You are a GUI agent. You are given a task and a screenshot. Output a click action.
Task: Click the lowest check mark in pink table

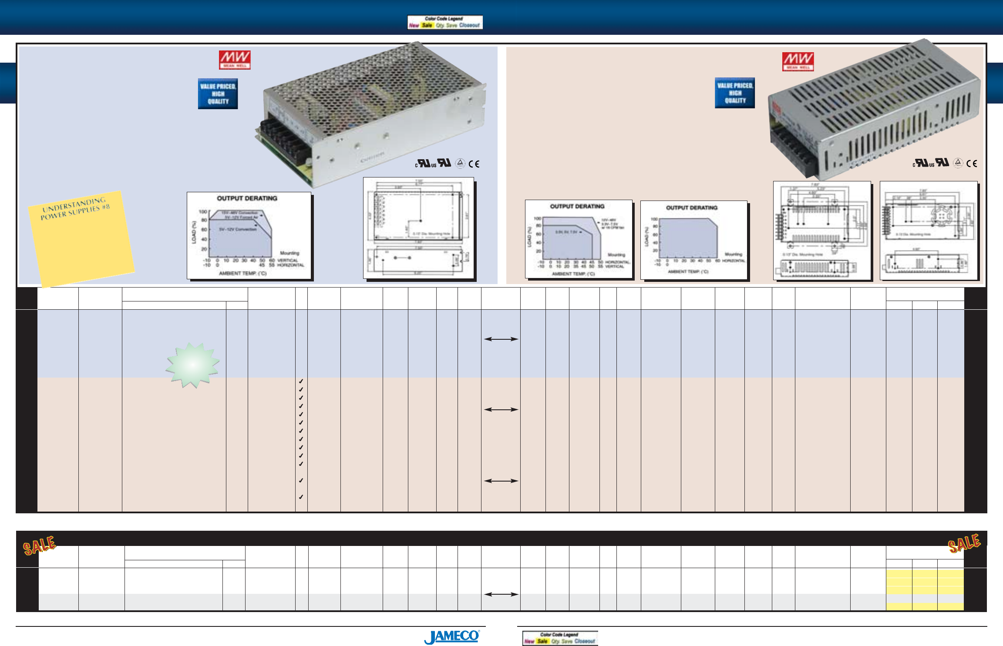pos(301,497)
